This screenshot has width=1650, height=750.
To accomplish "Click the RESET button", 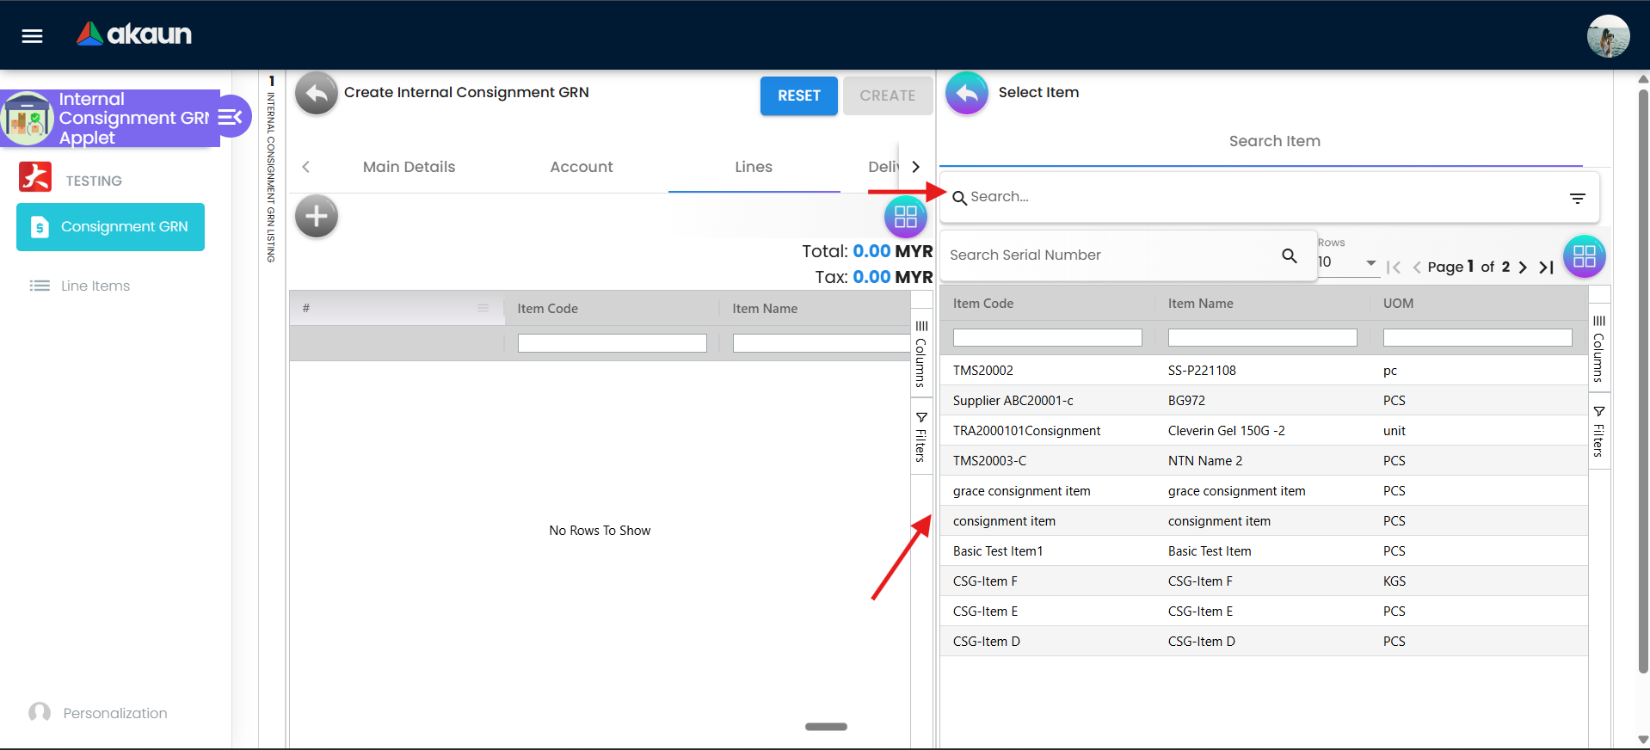I will 798,95.
